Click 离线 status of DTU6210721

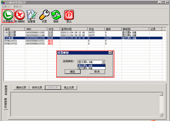click(50, 41)
